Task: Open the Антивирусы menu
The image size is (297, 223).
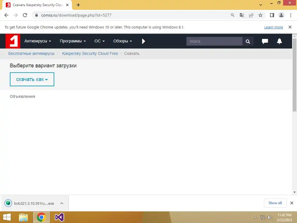Action: click(37, 41)
